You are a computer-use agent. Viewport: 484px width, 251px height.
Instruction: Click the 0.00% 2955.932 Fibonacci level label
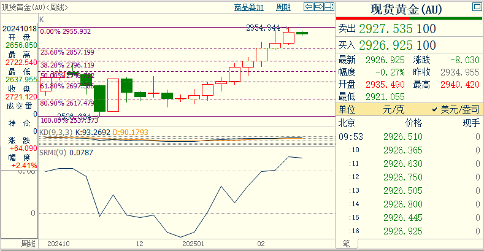click(x=66, y=31)
